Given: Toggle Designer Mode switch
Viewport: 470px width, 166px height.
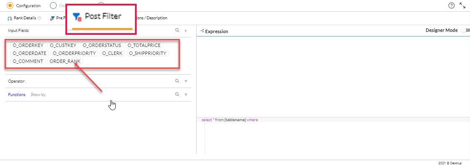Looking at the screenshot, I should tap(466, 30).
